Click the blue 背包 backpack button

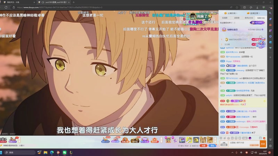point(212,146)
